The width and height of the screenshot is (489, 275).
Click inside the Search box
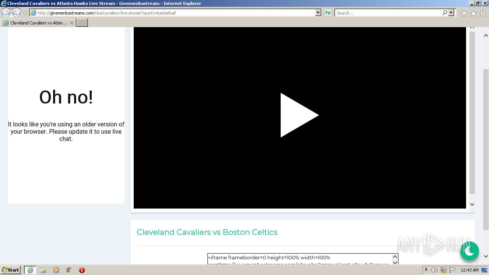[388, 13]
